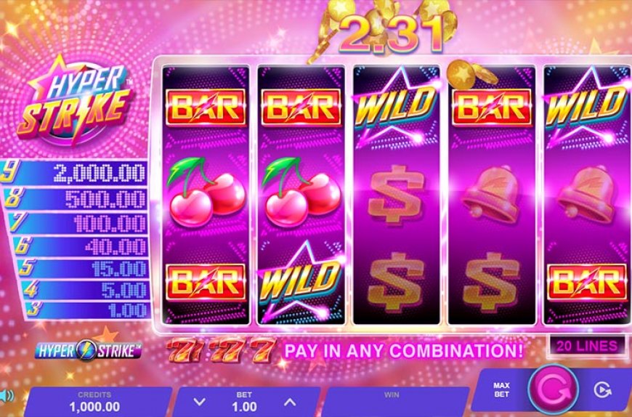Select the 3 scatter 1.00 paytable row
632x417 pixels.
87,309
